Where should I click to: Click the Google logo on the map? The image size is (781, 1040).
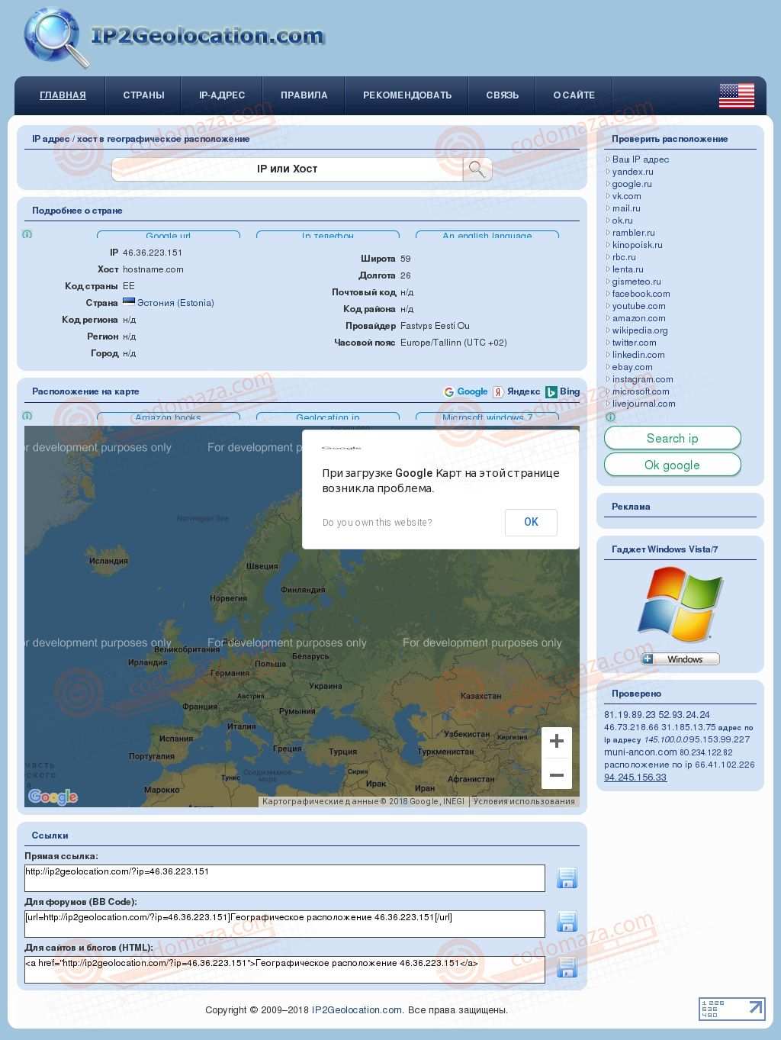[53, 797]
